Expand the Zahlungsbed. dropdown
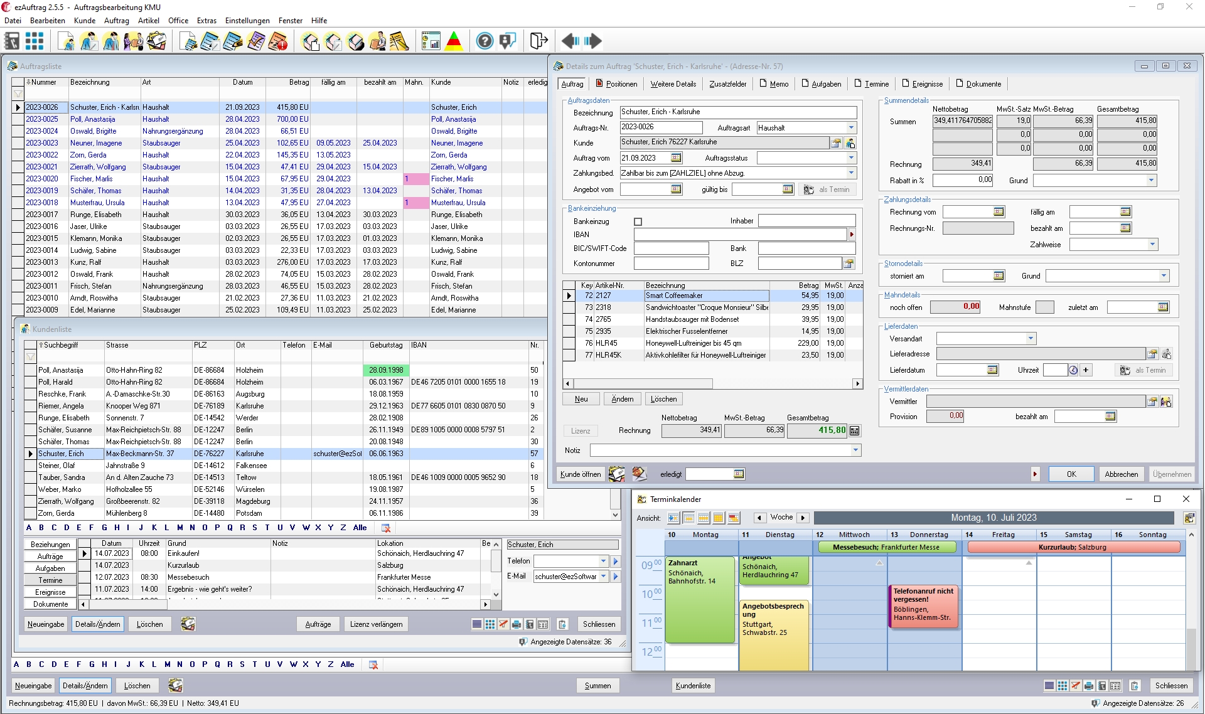Screen dimensions: 1205x714 click(851, 173)
